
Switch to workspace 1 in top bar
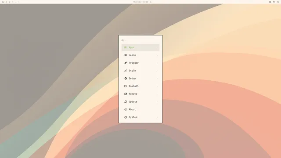(7, 2)
